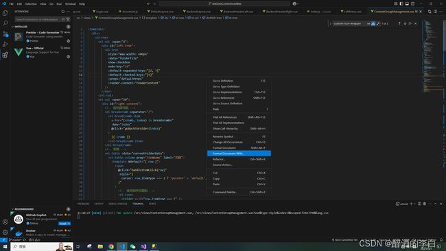This screenshot has width=446, height=251.
Task: Open the Vue - Official extension manage gear
Action: [x=68, y=56]
